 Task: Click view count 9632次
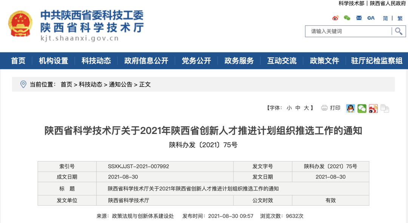[295, 216]
